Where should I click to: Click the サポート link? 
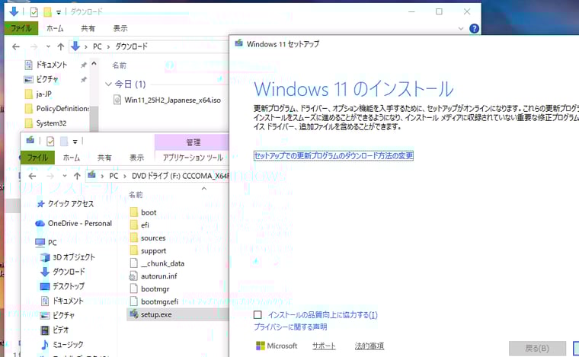click(x=324, y=346)
